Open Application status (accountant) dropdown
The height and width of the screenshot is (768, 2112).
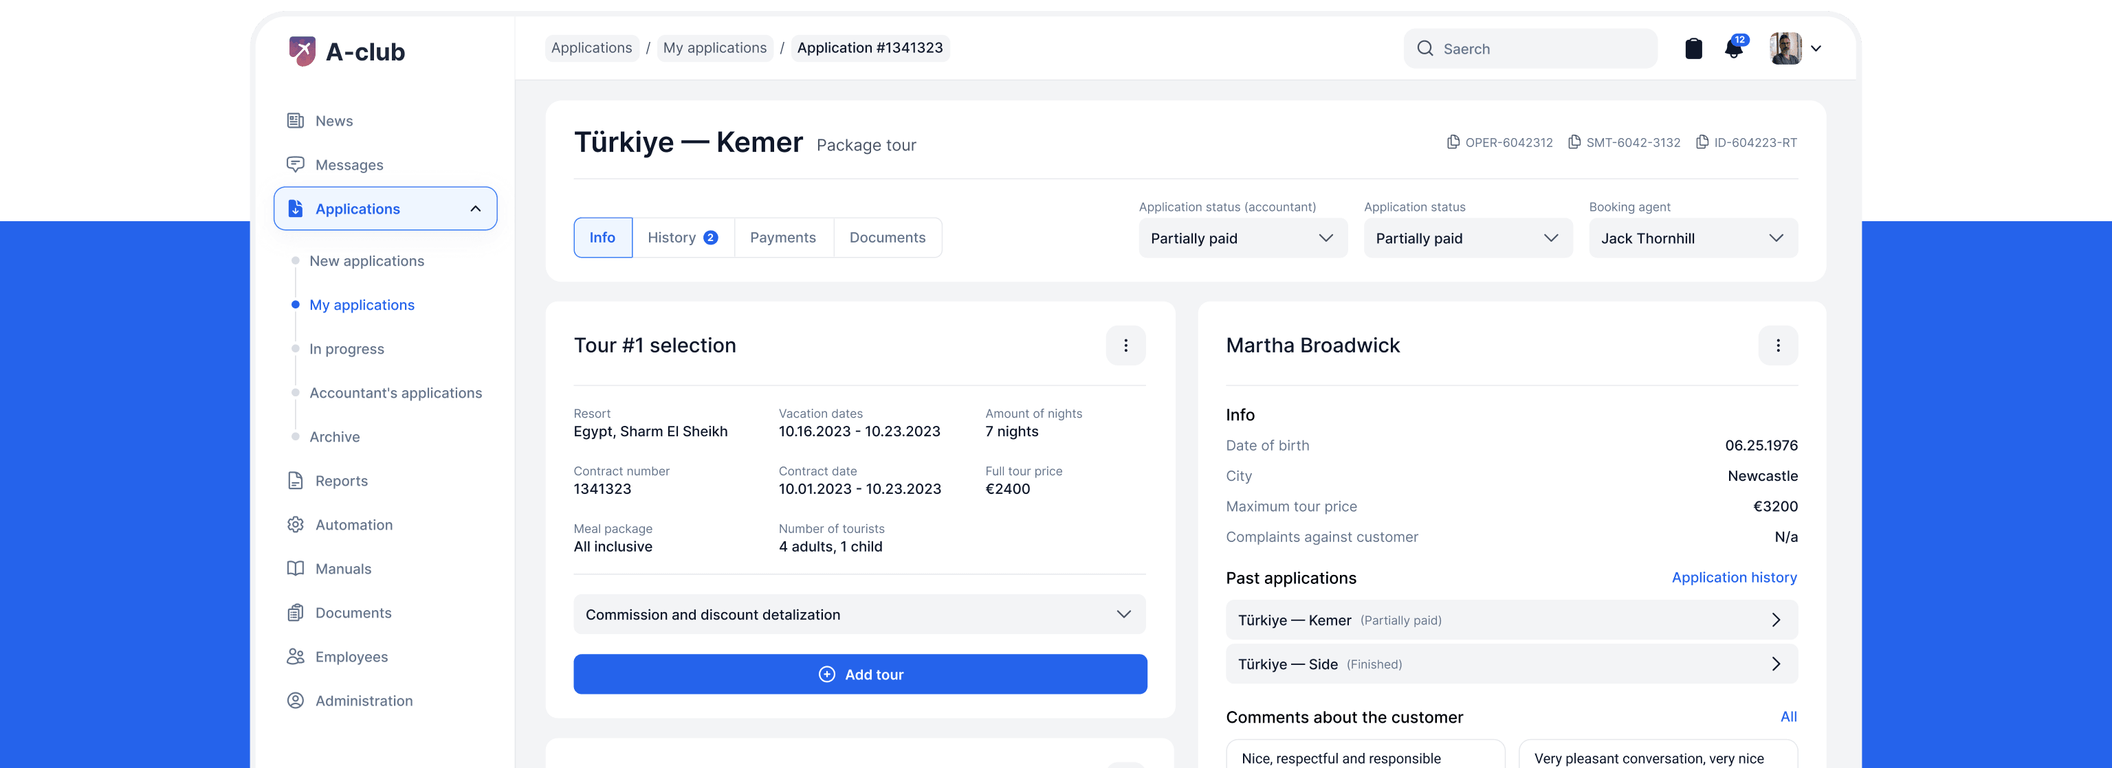point(1242,238)
